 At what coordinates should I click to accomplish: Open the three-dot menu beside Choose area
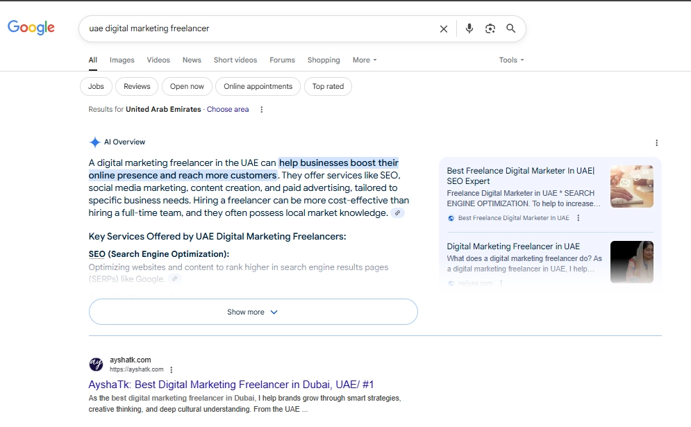click(261, 109)
